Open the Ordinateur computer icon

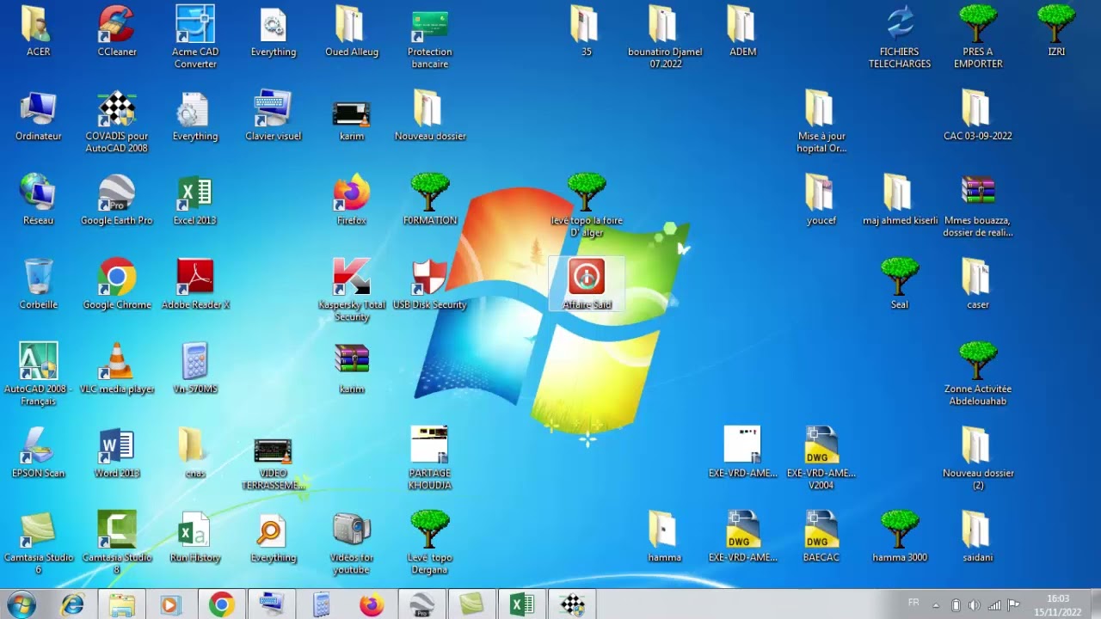click(39, 116)
